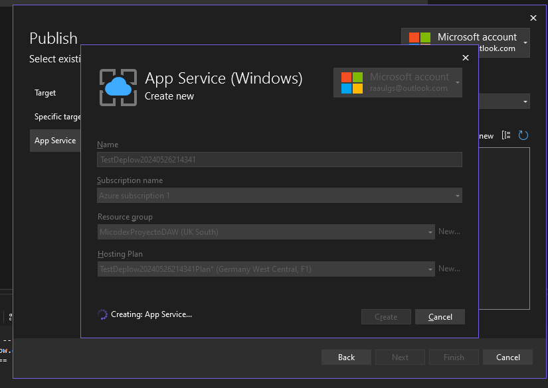Select the Specific target step
This screenshot has height=388, width=548.
58,117
